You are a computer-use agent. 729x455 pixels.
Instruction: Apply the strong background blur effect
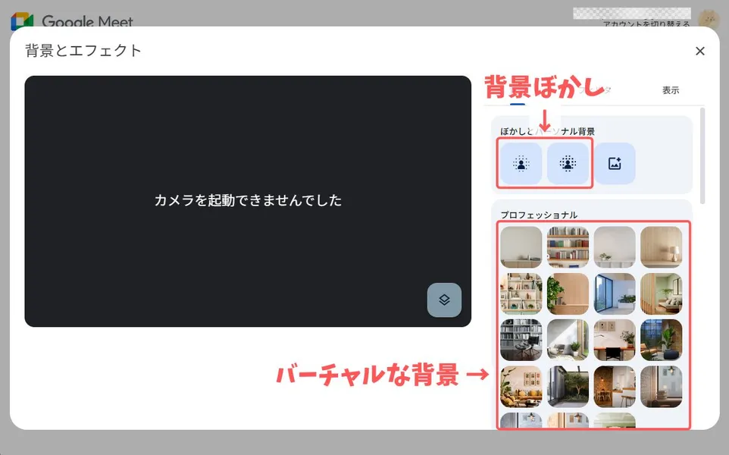(x=568, y=163)
